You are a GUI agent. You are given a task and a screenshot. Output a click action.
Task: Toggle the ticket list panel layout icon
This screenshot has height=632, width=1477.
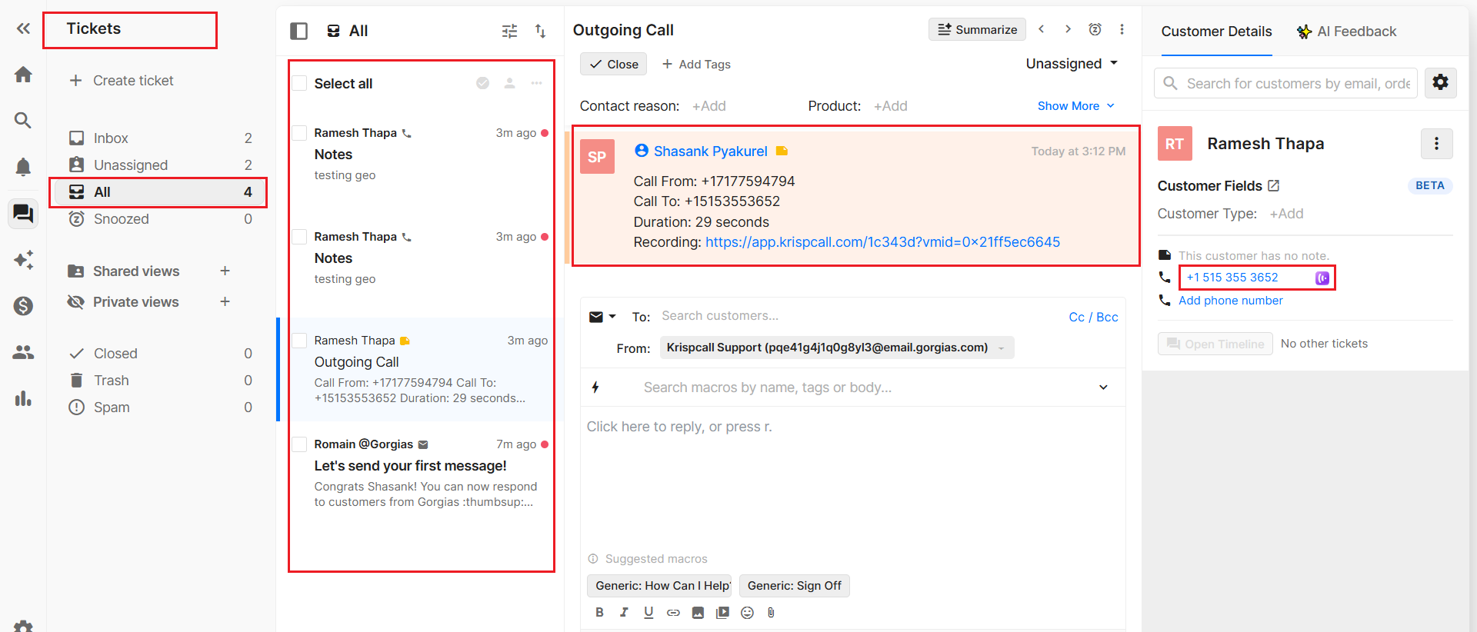point(298,31)
